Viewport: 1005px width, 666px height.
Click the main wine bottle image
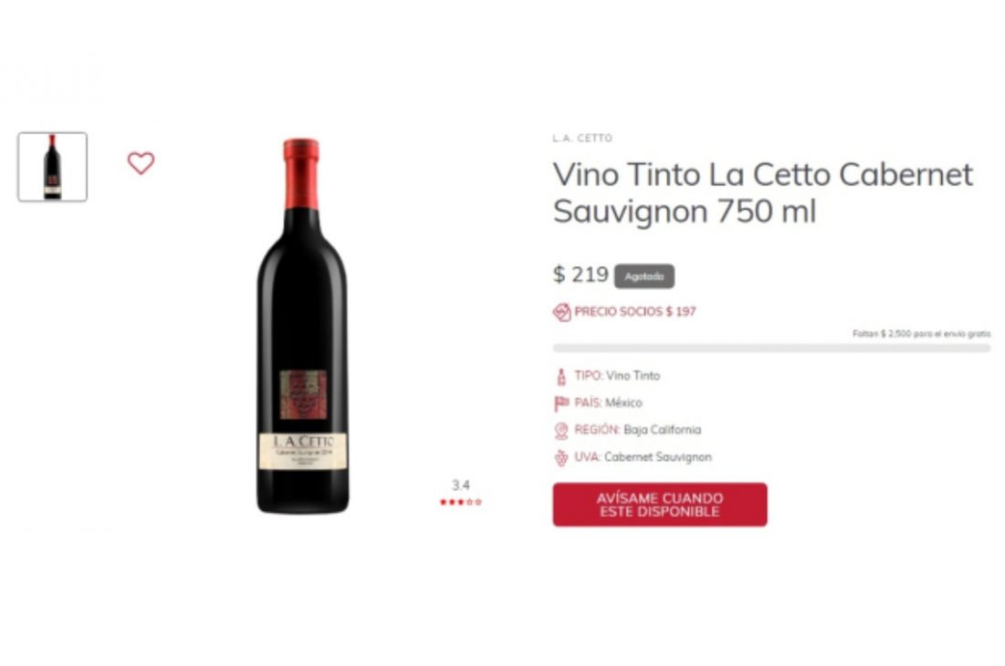pos(302,326)
